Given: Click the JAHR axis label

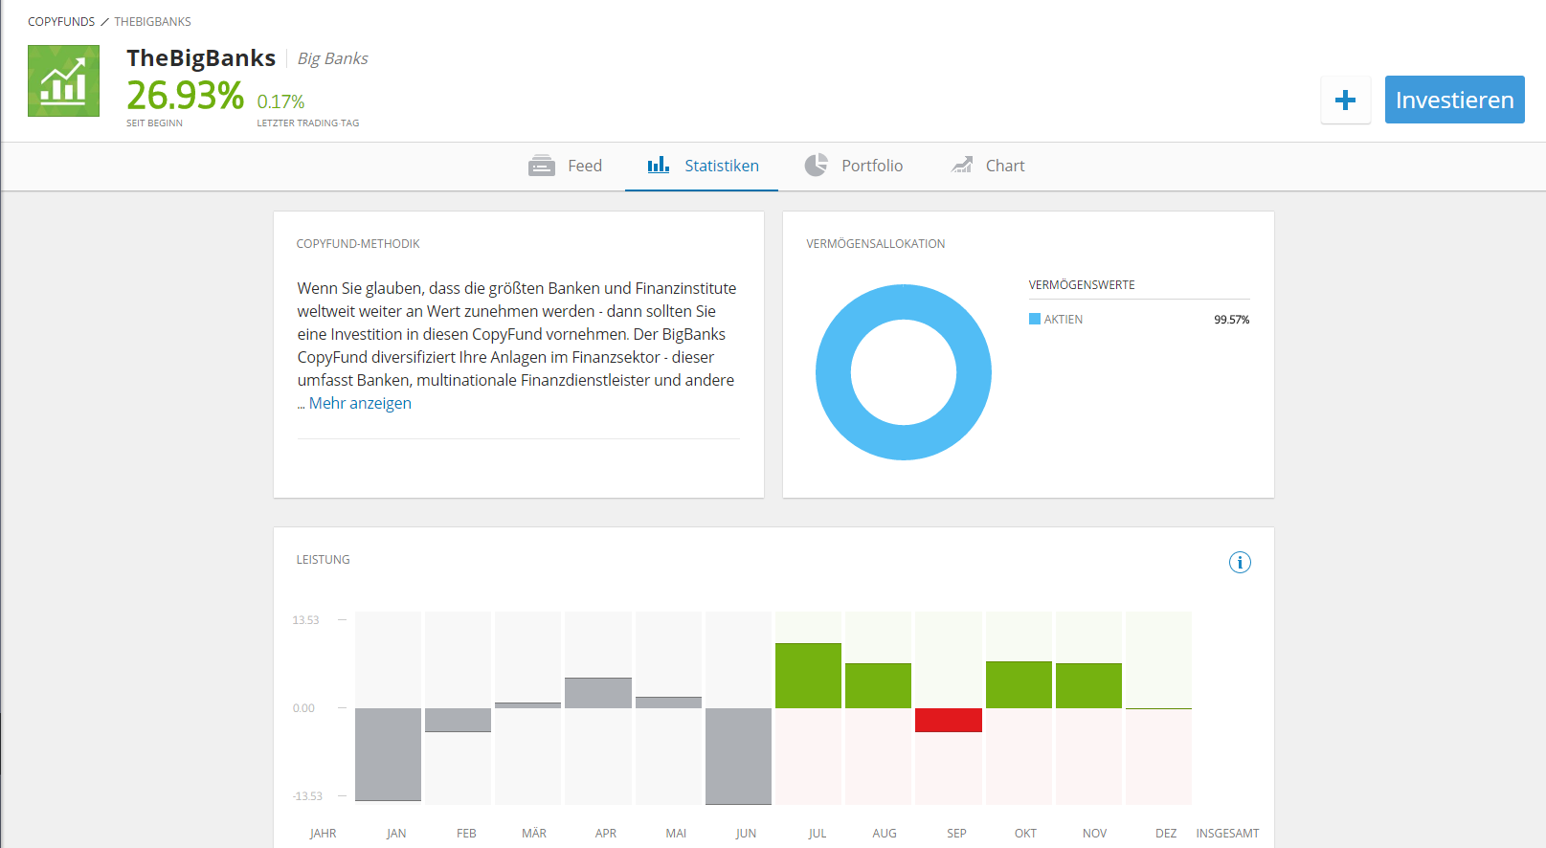Looking at the screenshot, I should tap(323, 834).
